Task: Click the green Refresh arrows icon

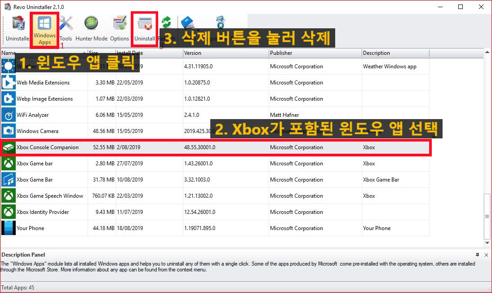Action: tap(166, 22)
